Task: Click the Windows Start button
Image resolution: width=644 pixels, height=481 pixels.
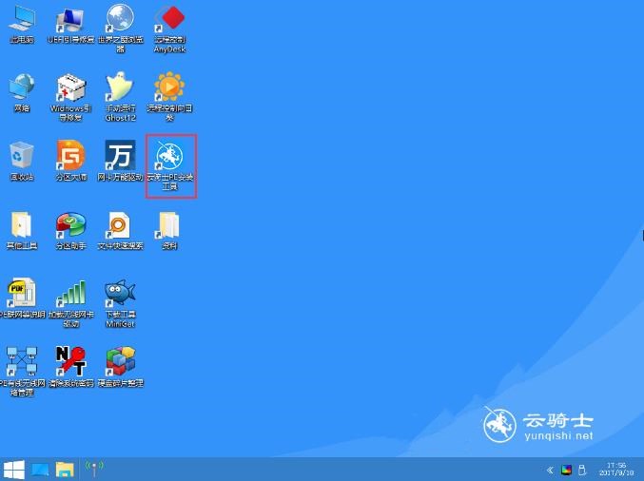Action: pyautogui.click(x=14, y=470)
